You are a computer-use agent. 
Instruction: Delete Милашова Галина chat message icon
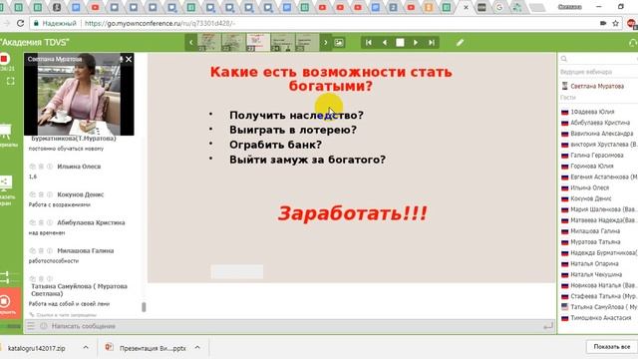tap(41, 250)
